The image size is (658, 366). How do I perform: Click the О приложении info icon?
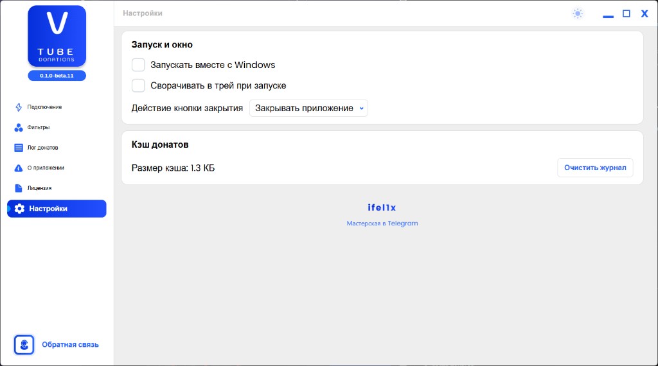click(x=19, y=168)
